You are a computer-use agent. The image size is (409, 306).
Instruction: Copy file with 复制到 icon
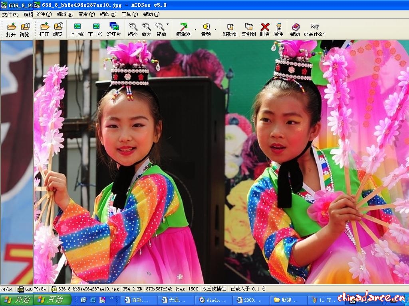click(x=248, y=29)
